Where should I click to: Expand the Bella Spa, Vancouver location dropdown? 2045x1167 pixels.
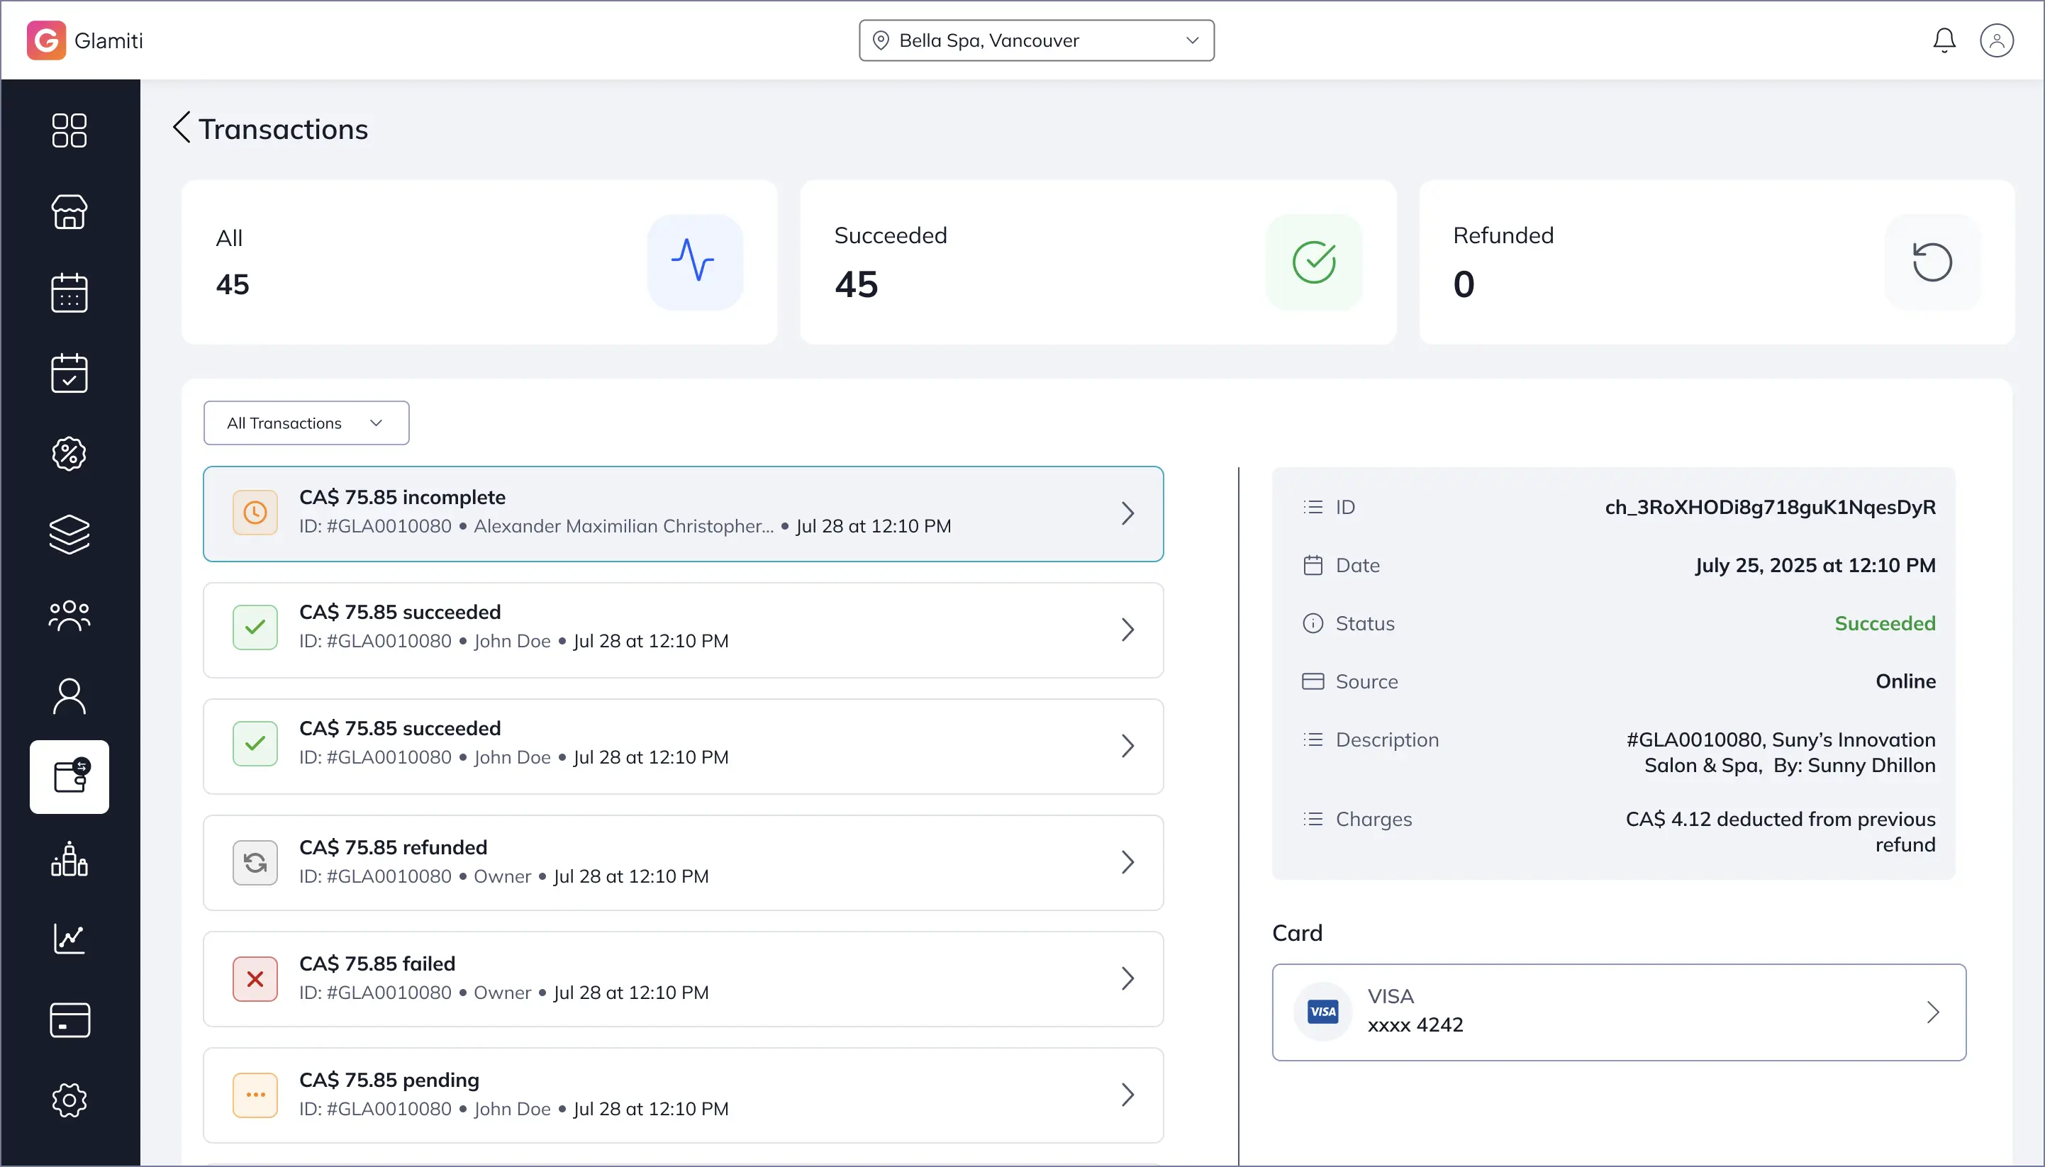[1036, 40]
